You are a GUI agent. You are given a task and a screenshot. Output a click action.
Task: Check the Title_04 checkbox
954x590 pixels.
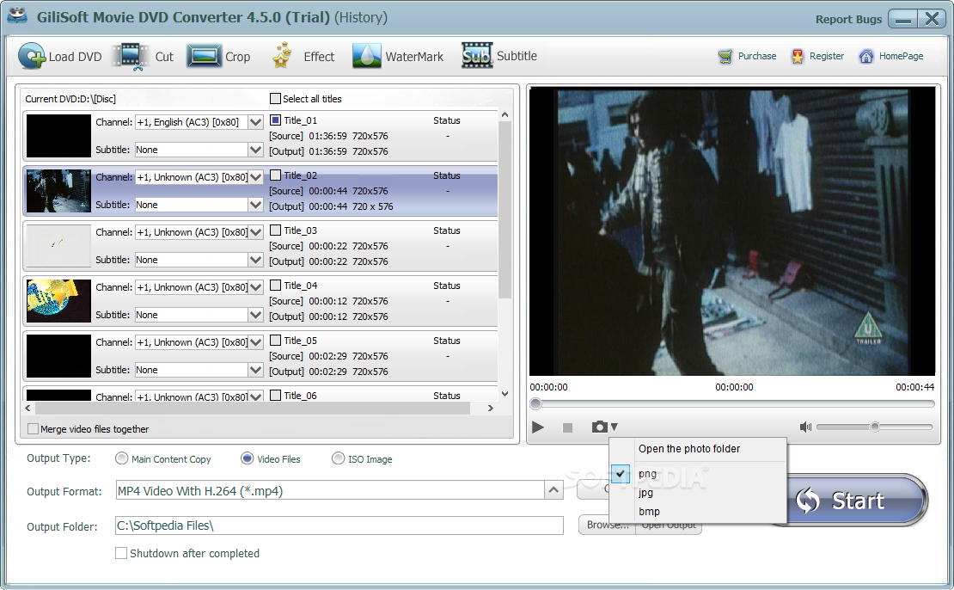point(275,285)
